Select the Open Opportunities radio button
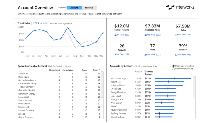Viewport: 218px width, 123px height. (173, 66)
